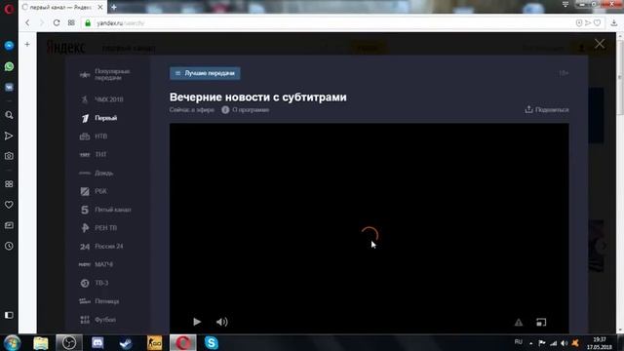This screenshot has height=351, width=624.
Task: Select the Пятый канал channel
Action: [105, 210]
